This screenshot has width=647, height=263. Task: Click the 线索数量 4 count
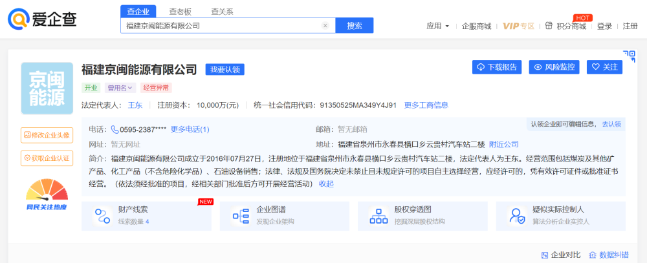pos(134,222)
